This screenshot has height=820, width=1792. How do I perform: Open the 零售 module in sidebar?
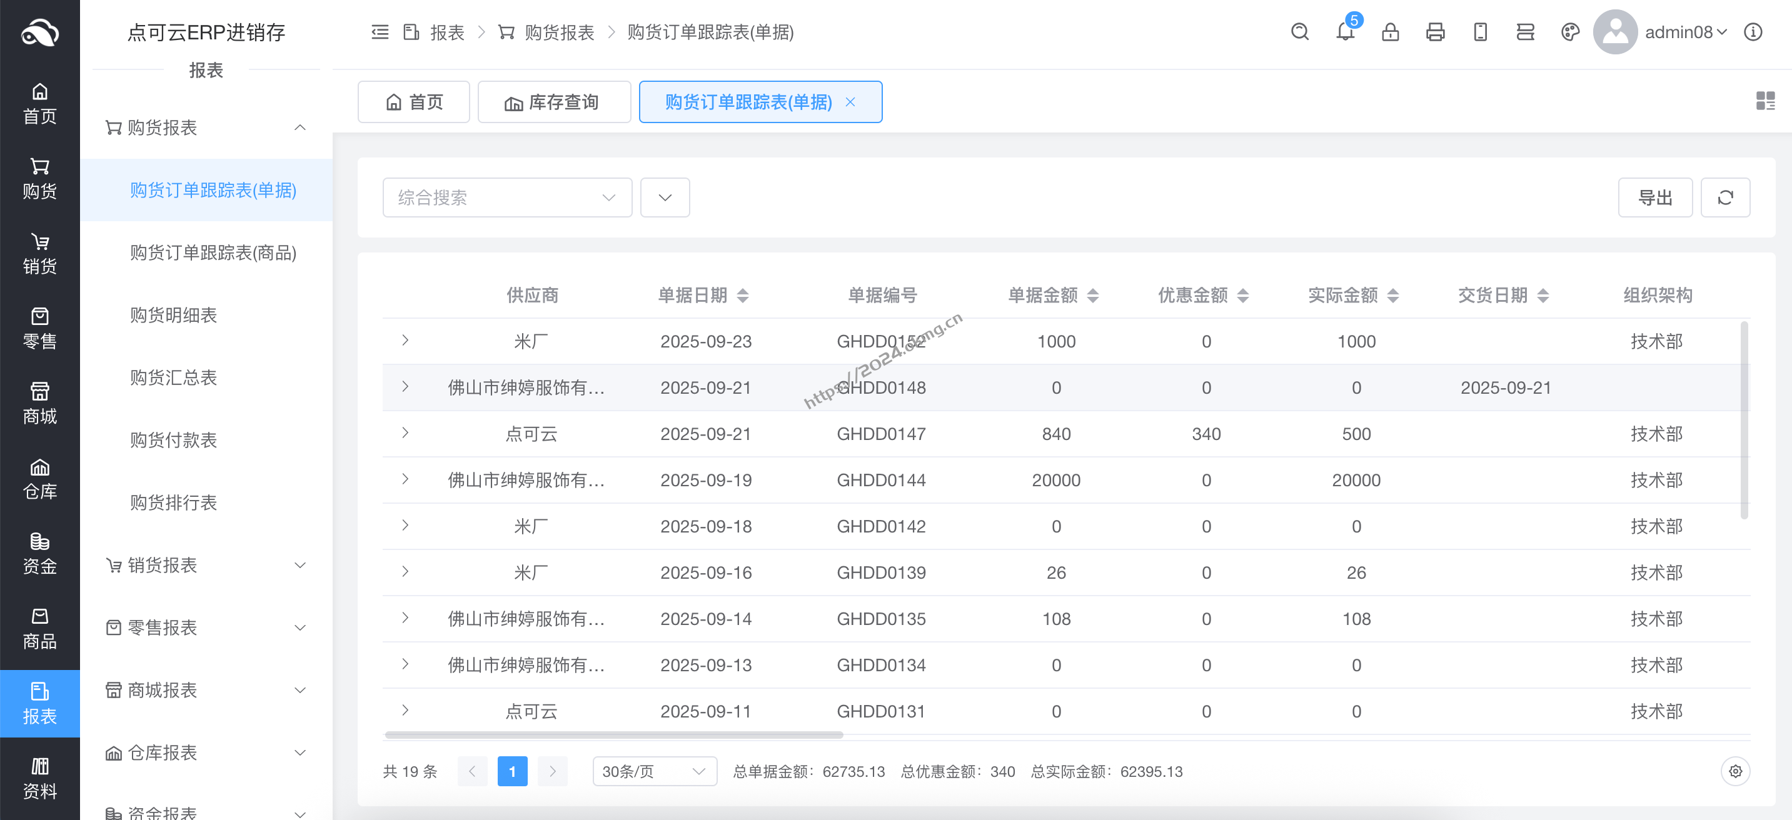click(39, 329)
